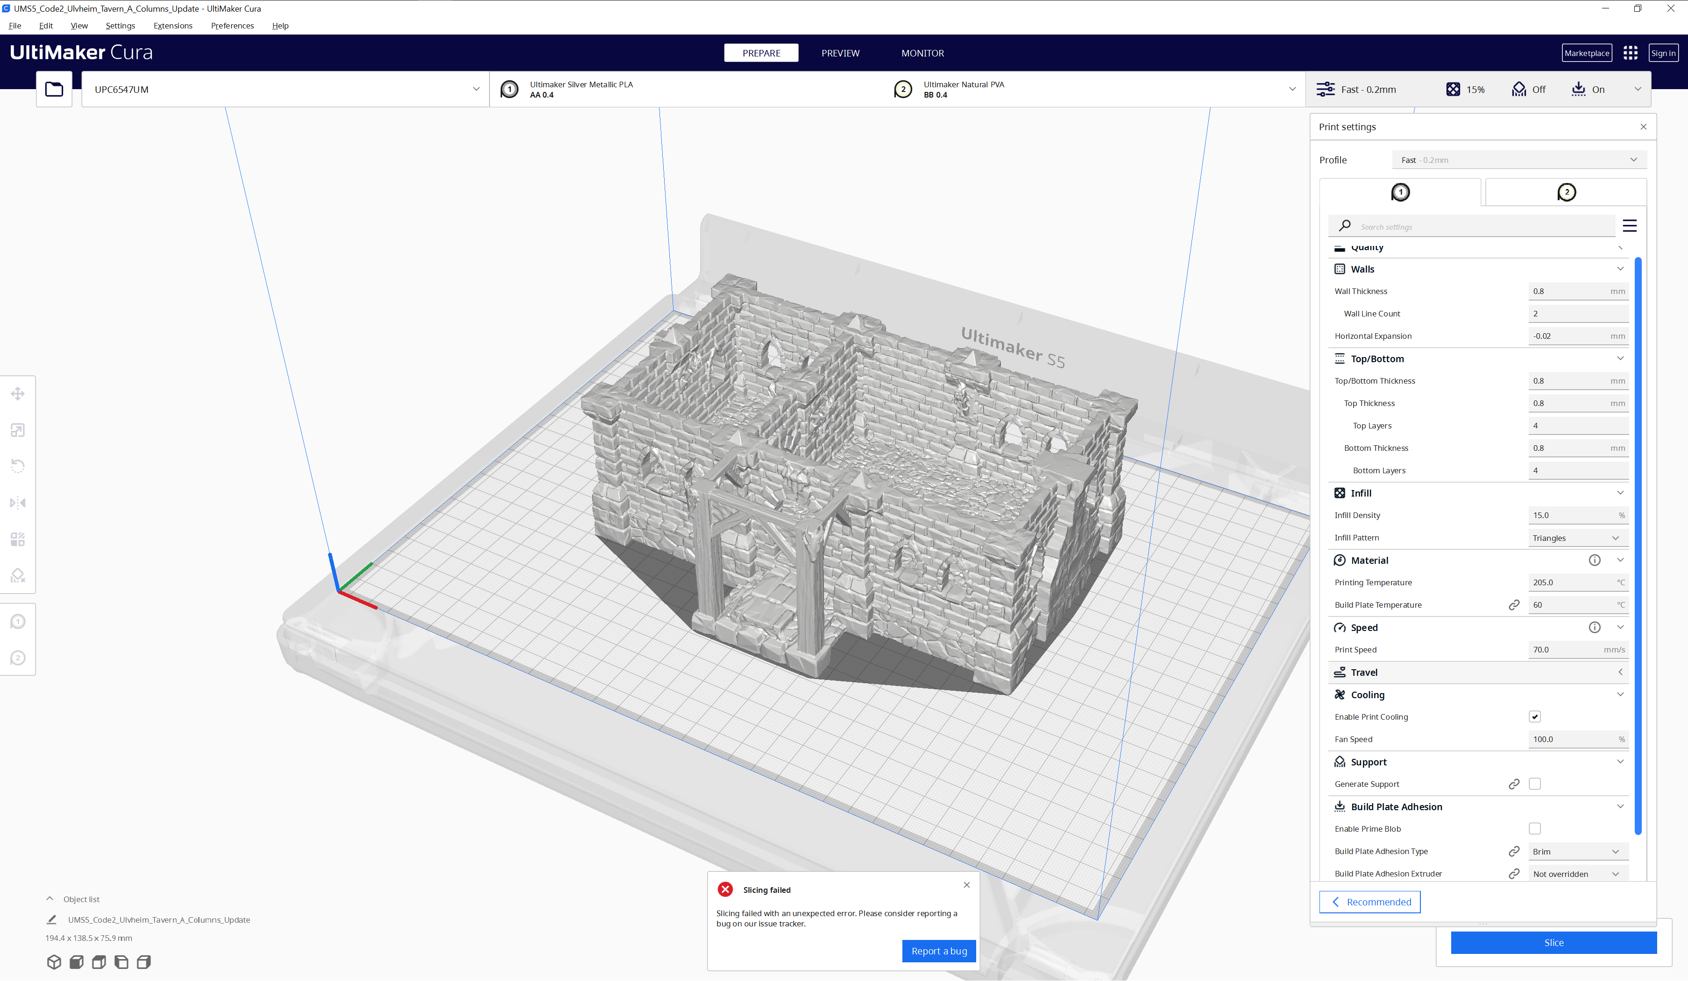Change Build Plate Adhesion Type from Brim

(x=1577, y=851)
